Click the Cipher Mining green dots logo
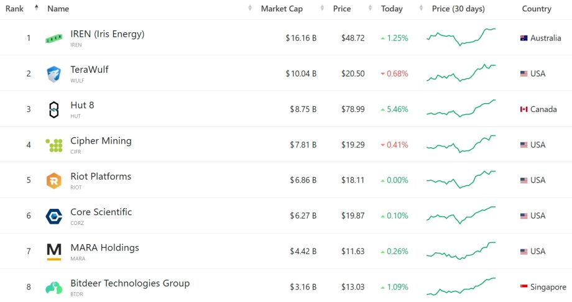Image resolution: width=572 pixels, height=302 pixels. [54, 145]
